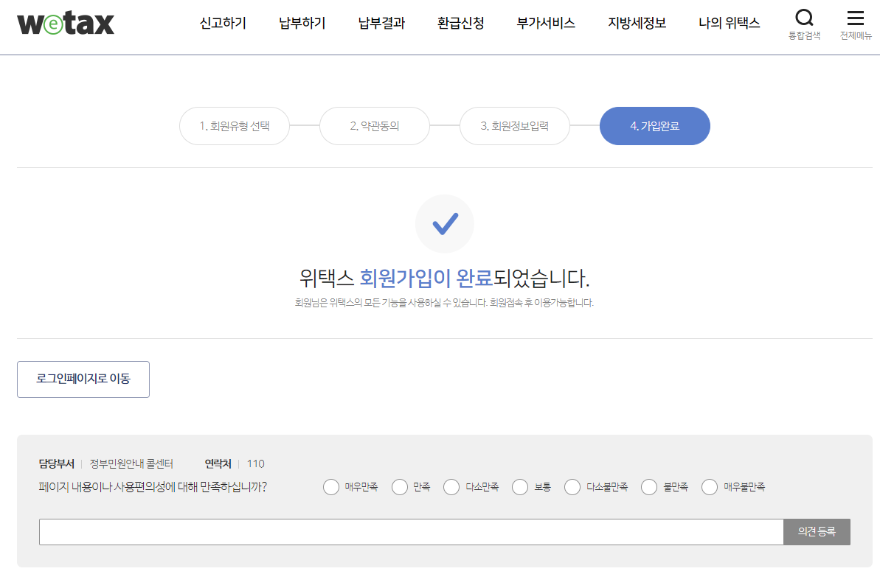The image size is (880, 574).
Task: Click the 의견 등록 button
Action: [x=817, y=532]
